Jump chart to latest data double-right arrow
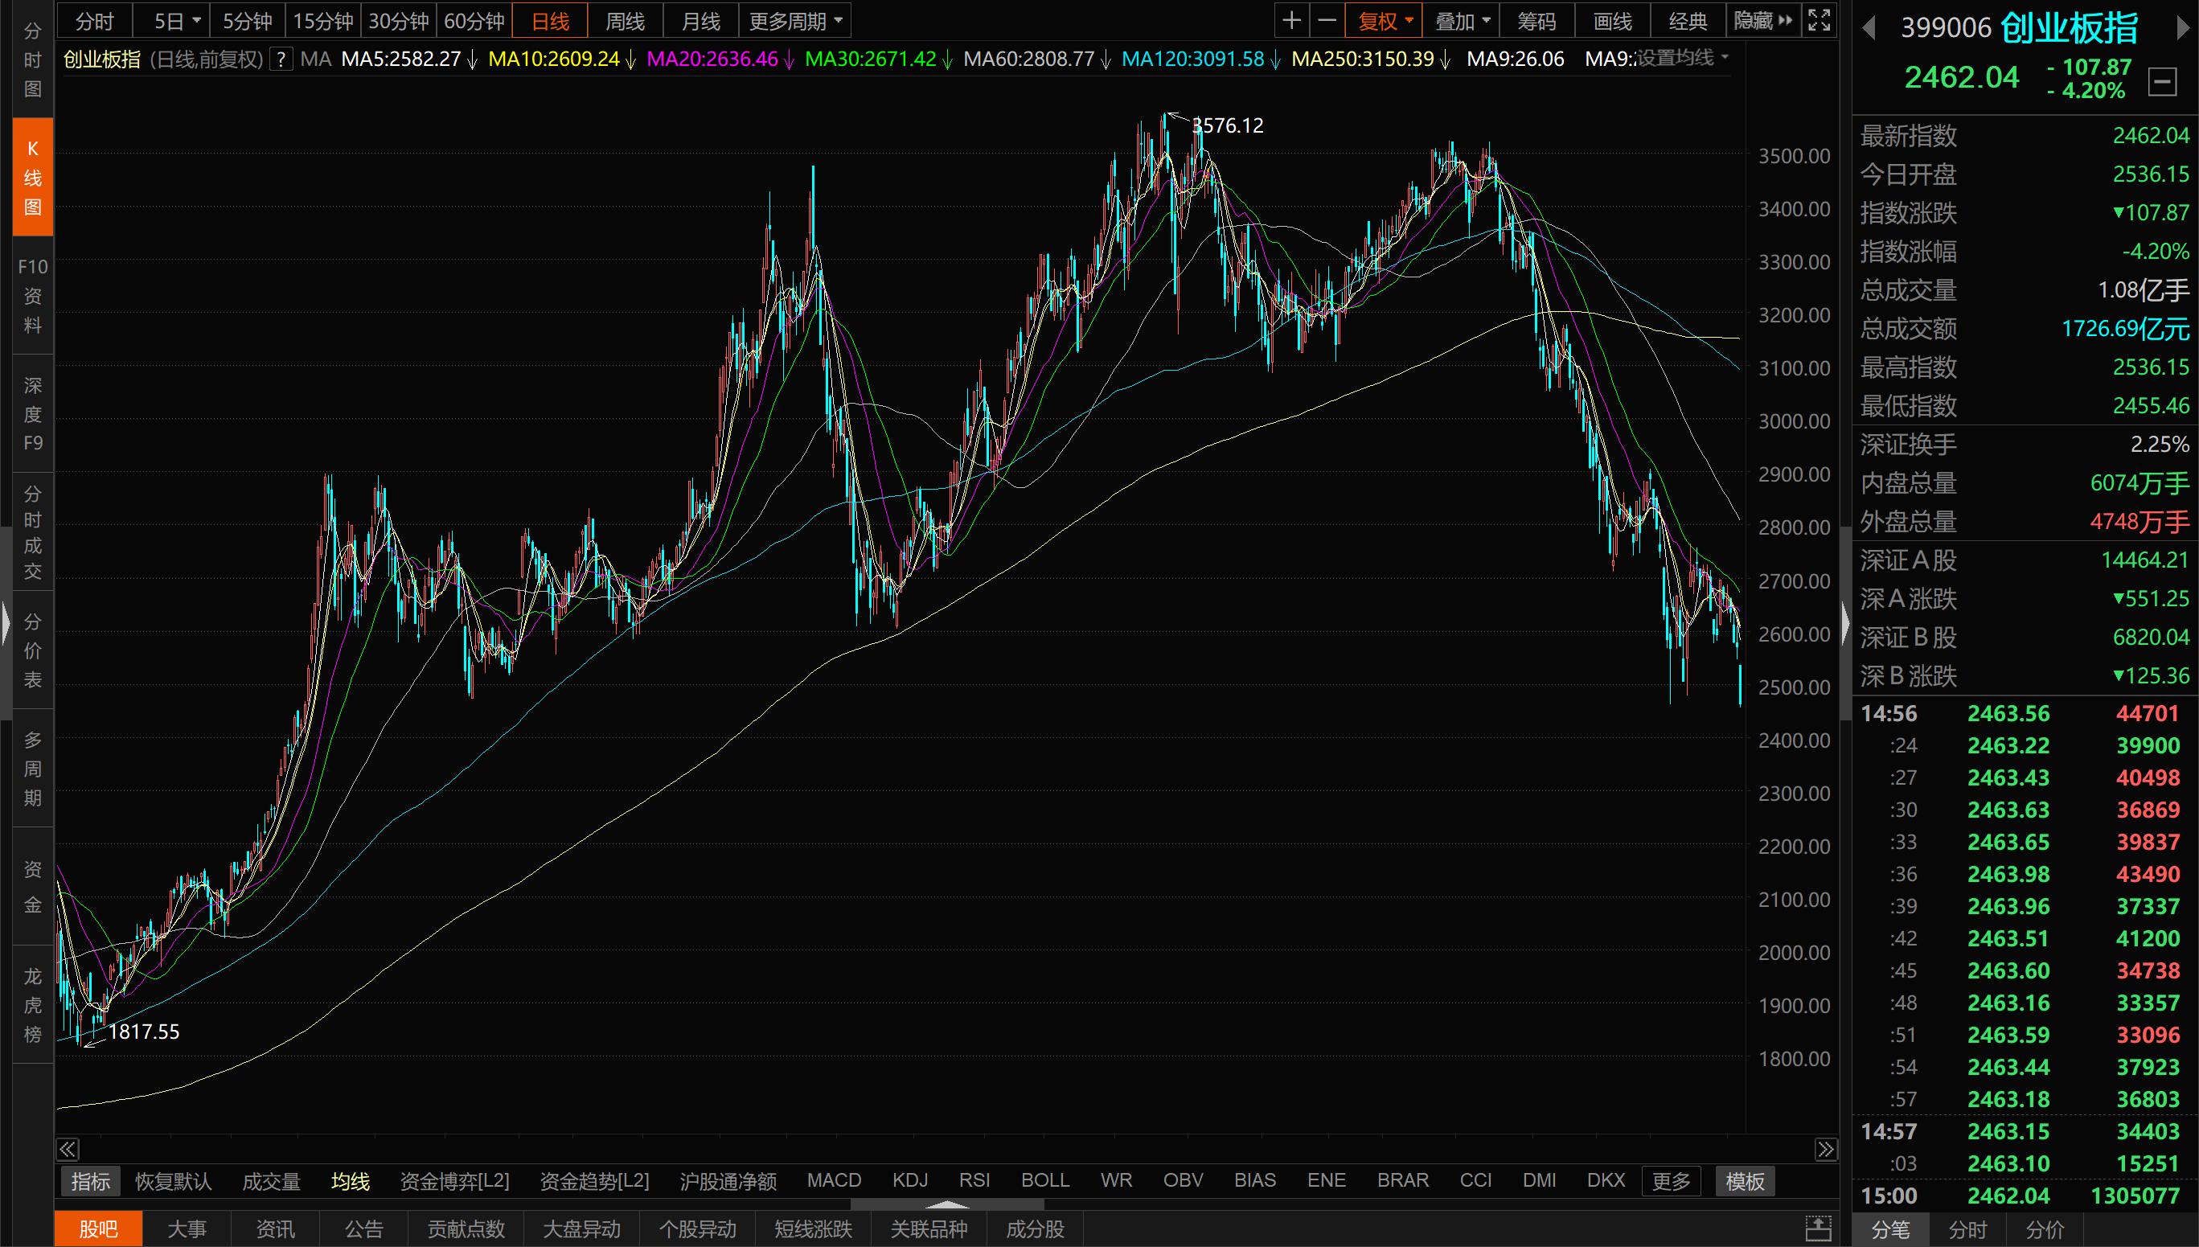 pos(1826,1148)
